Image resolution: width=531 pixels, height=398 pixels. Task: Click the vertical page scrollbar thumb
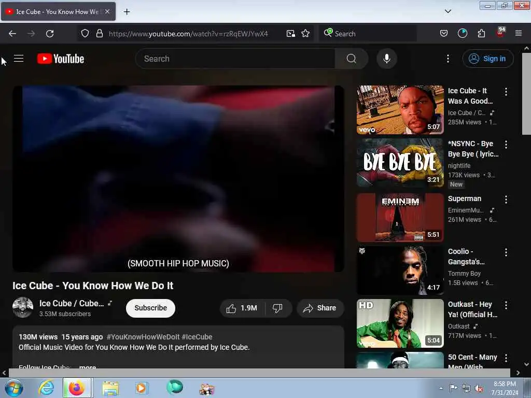coord(526,93)
